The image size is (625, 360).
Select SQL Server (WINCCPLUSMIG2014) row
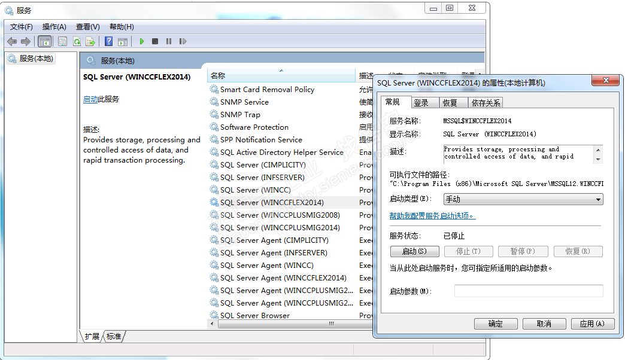click(x=290, y=227)
